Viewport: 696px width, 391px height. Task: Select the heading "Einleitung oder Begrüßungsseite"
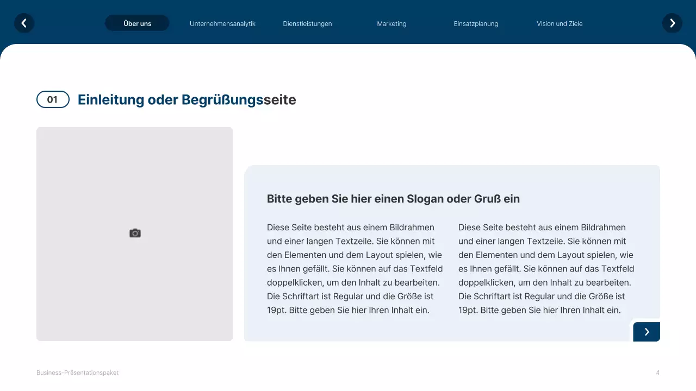pos(187,99)
